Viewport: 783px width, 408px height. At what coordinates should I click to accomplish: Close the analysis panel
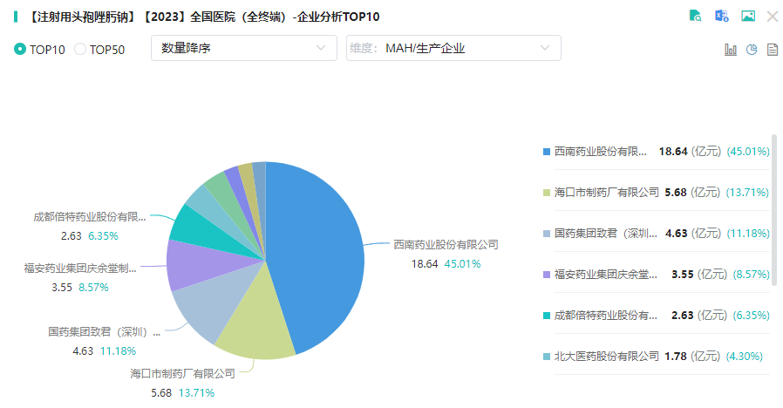pyautogui.click(x=772, y=16)
